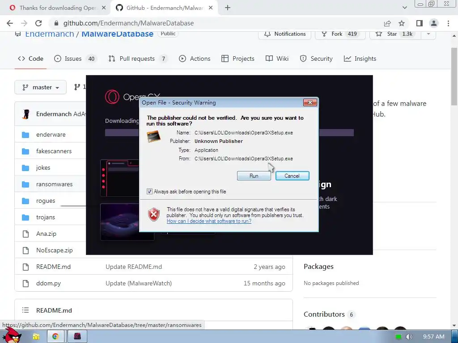Expand the Star lists dropdown arrow
This screenshot has height=343, width=458.
pyautogui.click(x=428, y=34)
